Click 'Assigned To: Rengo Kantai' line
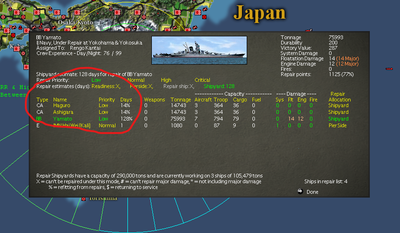The image size is (400, 233). (x=69, y=48)
